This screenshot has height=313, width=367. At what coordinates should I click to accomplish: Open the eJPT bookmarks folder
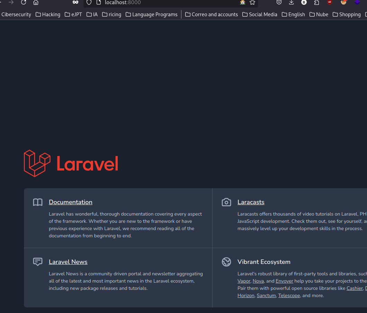[x=73, y=15]
